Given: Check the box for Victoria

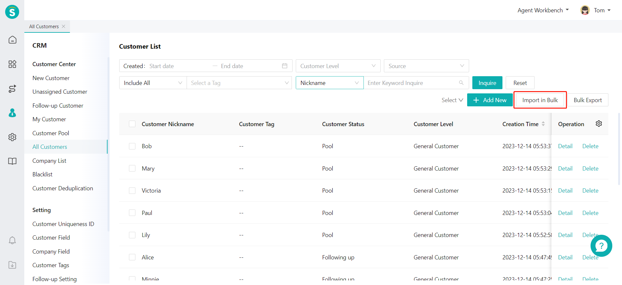Looking at the screenshot, I should coord(132,191).
